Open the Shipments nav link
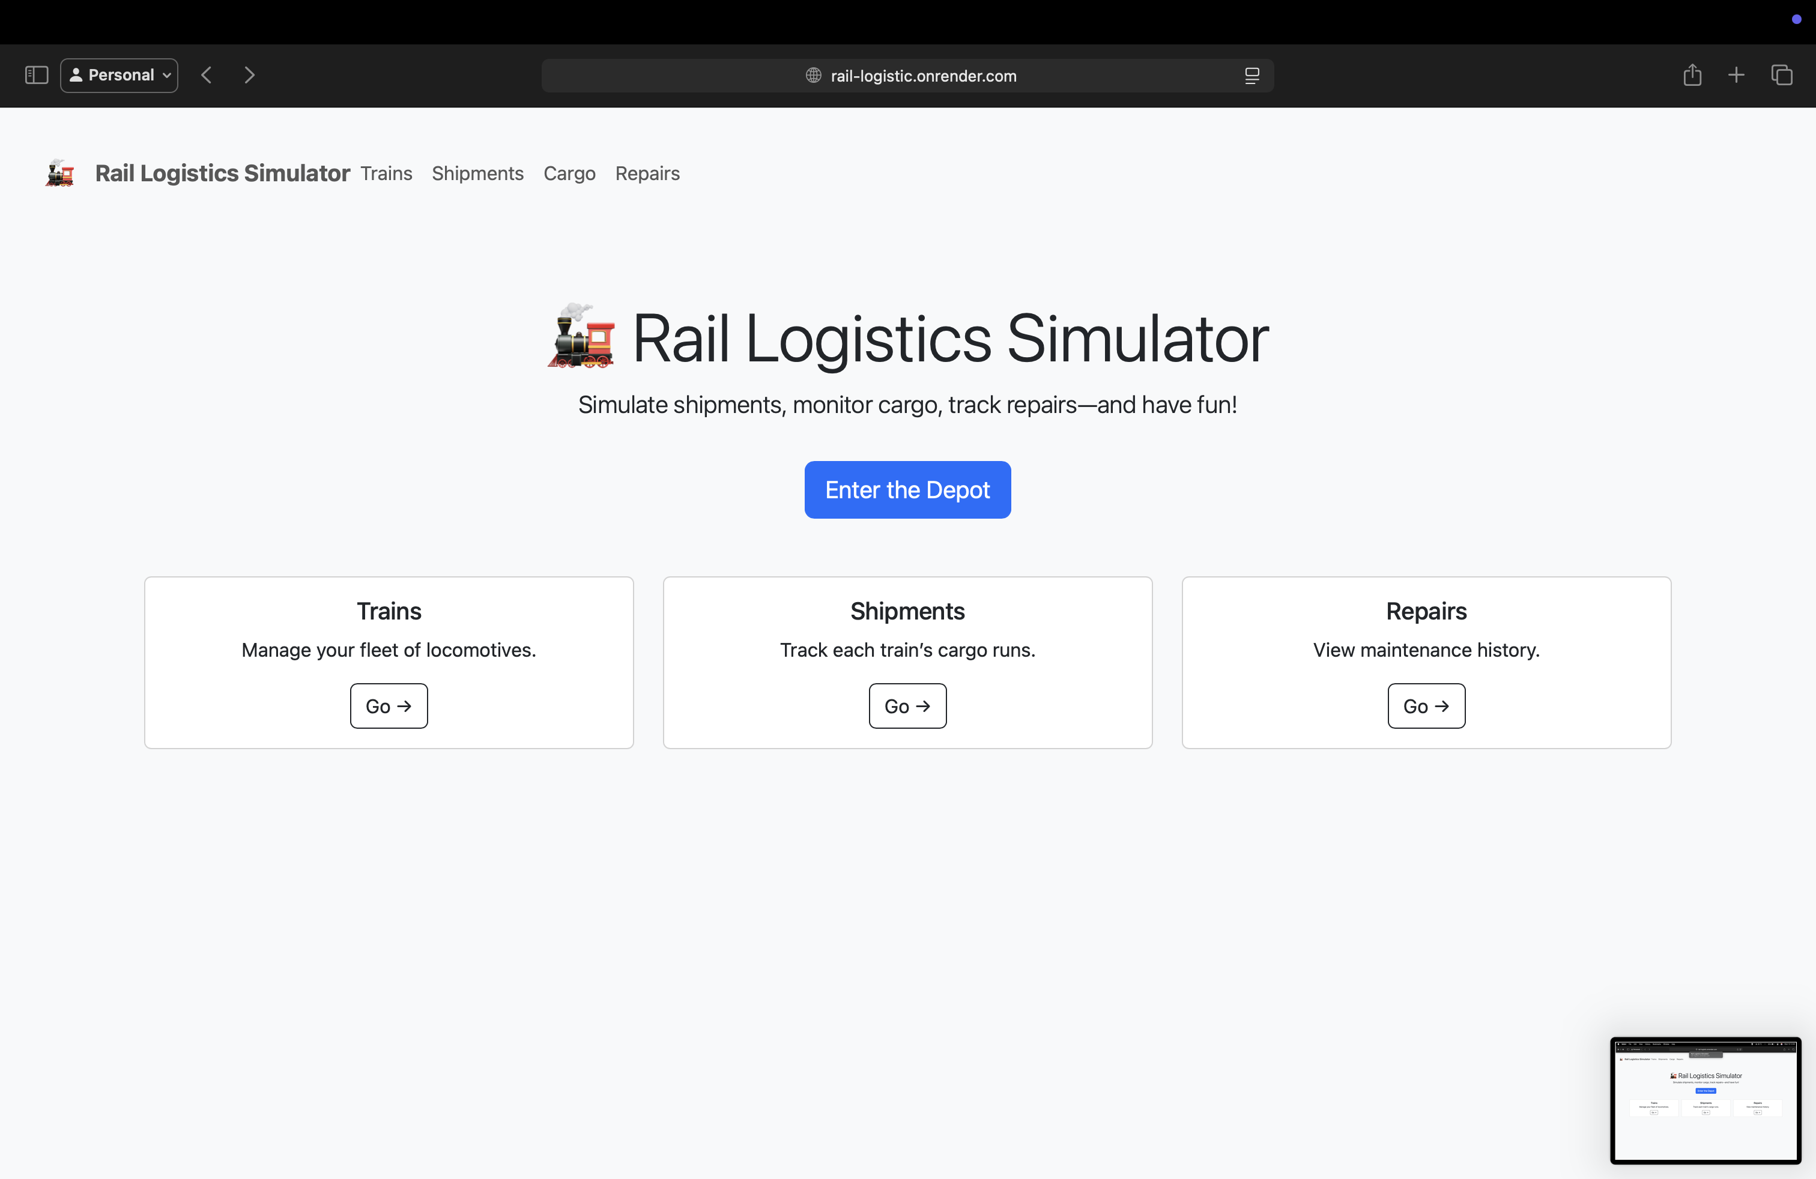1816x1179 pixels. point(477,173)
